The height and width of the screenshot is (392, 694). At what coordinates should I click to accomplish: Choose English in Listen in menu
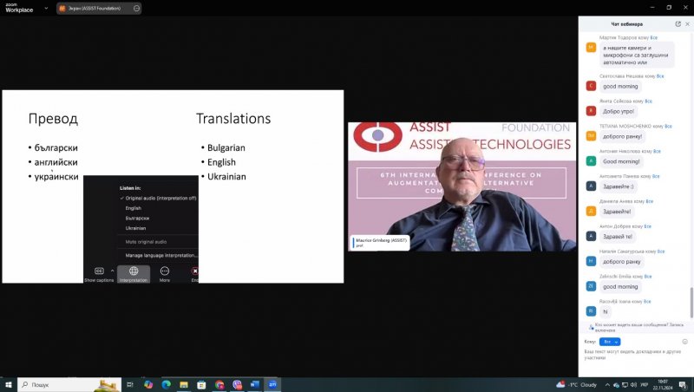point(134,208)
